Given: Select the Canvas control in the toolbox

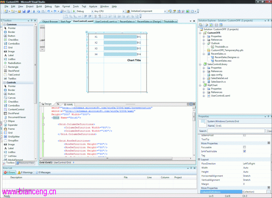Looking at the screenshot, I should pos(12,98).
